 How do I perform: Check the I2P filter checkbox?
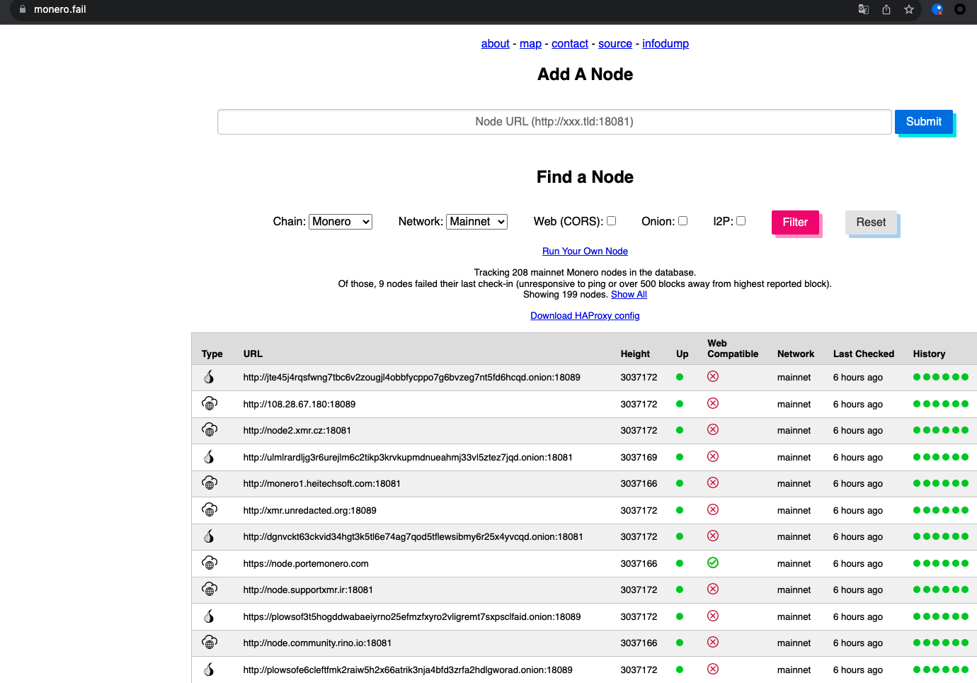coord(741,221)
